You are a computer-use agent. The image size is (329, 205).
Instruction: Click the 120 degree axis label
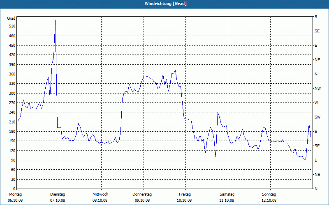[x=12, y=150]
